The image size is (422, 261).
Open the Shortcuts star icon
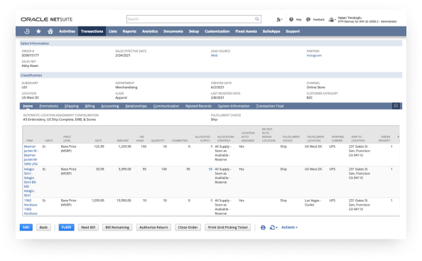(38, 31)
